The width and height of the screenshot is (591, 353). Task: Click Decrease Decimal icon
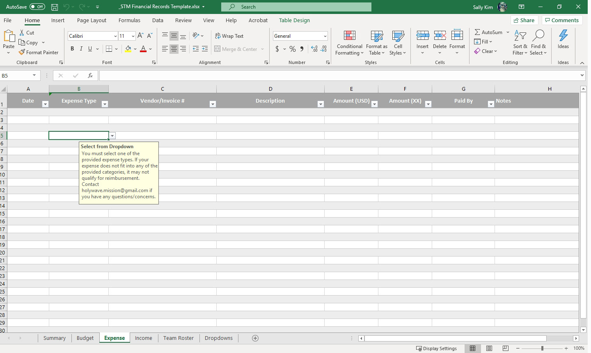323,49
